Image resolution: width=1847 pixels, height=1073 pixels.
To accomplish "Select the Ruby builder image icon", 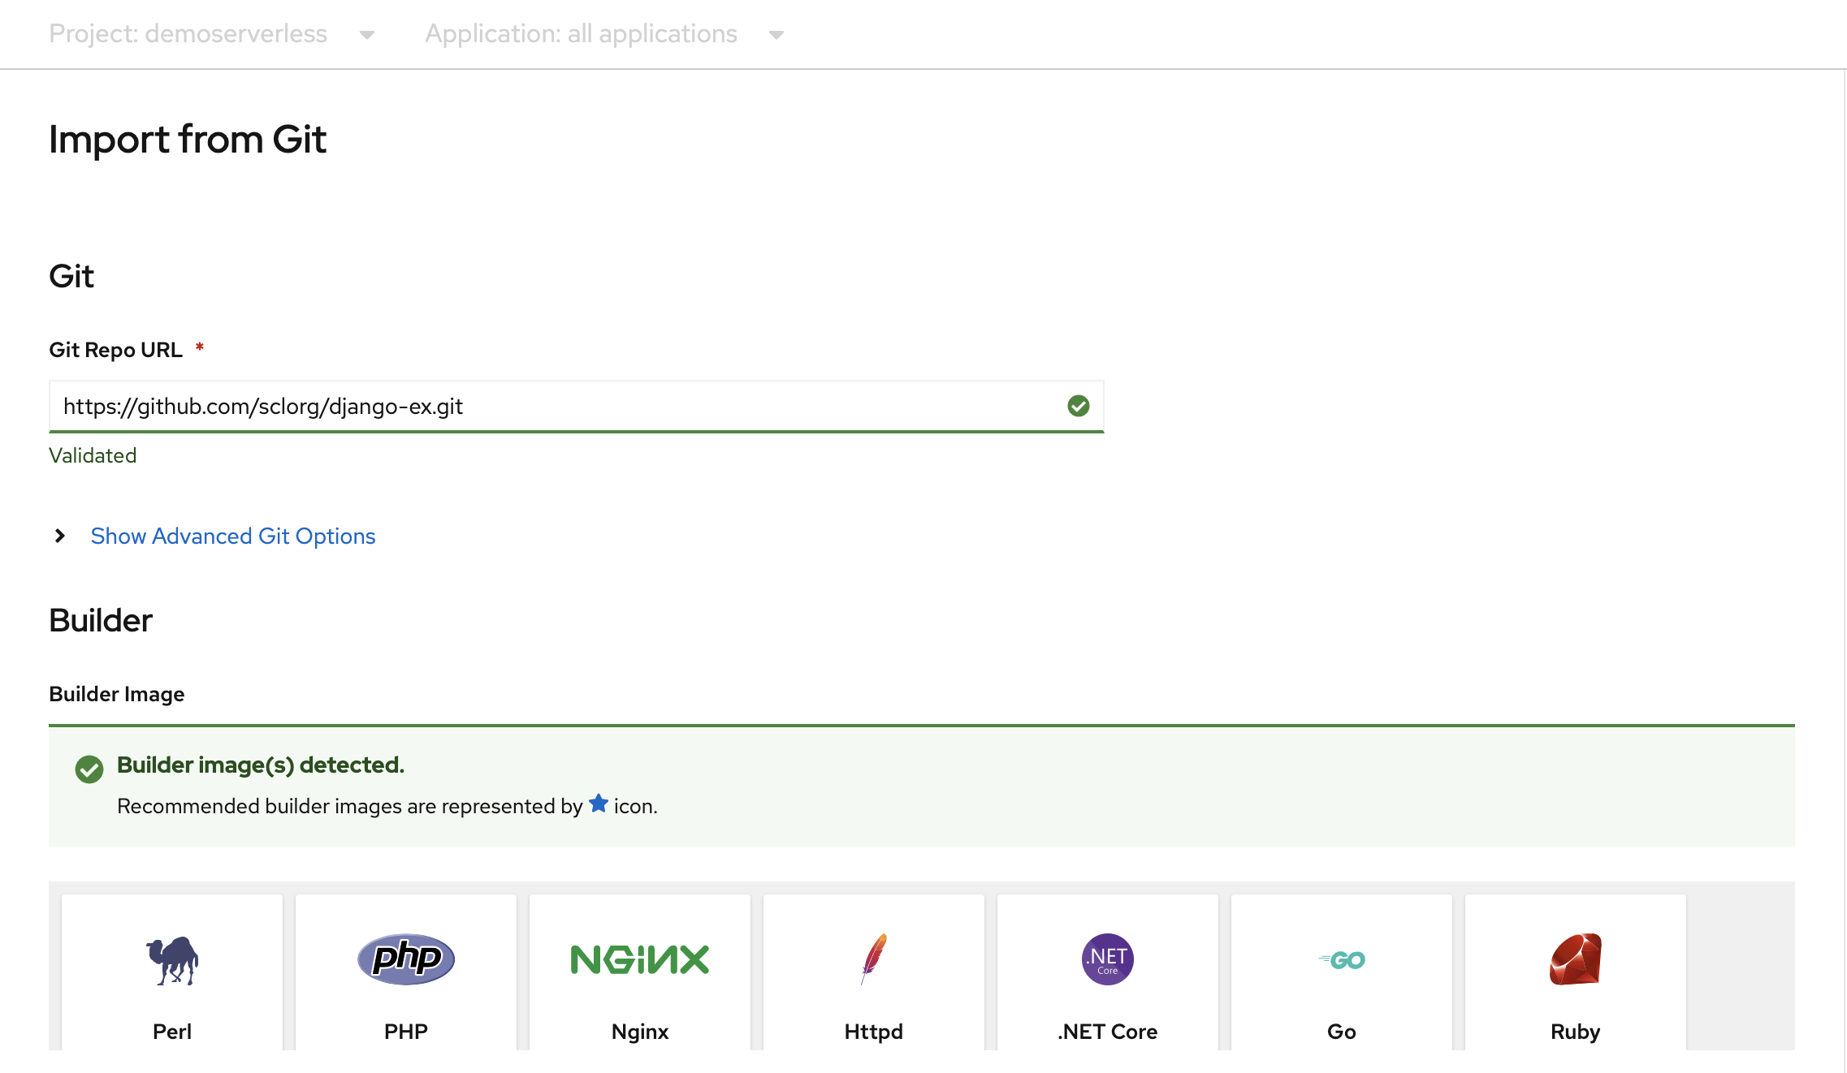I will tap(1573, 959).
